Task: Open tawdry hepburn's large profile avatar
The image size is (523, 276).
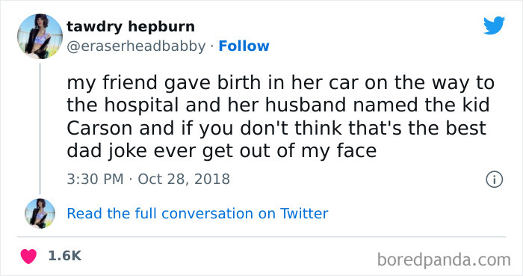Action: tap(40, 37)
